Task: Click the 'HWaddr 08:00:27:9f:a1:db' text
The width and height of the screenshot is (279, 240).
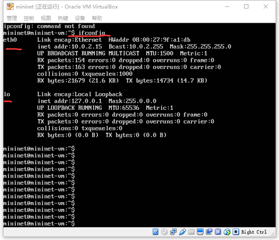Action: pyautogui.click(x=150, y=40)
